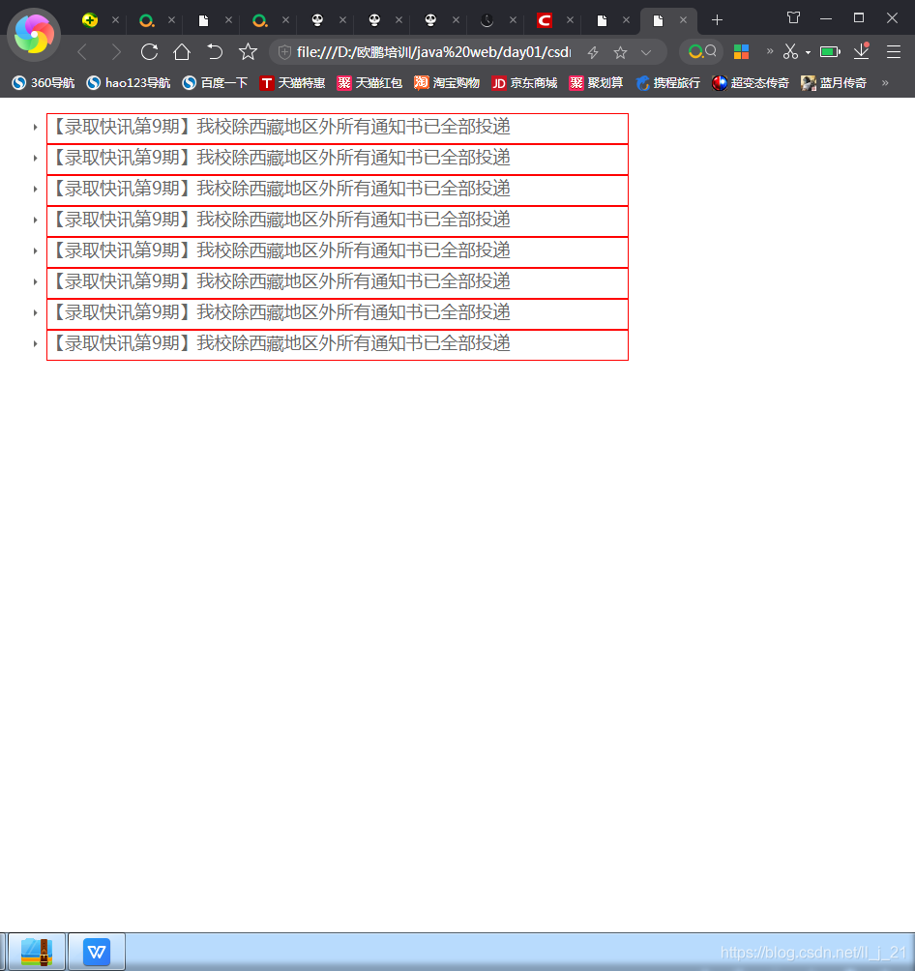The height and width of the screenshot is (971, 915).
Task: Click the colorful 360 browser logo
Action: click(x=34, y=35)
